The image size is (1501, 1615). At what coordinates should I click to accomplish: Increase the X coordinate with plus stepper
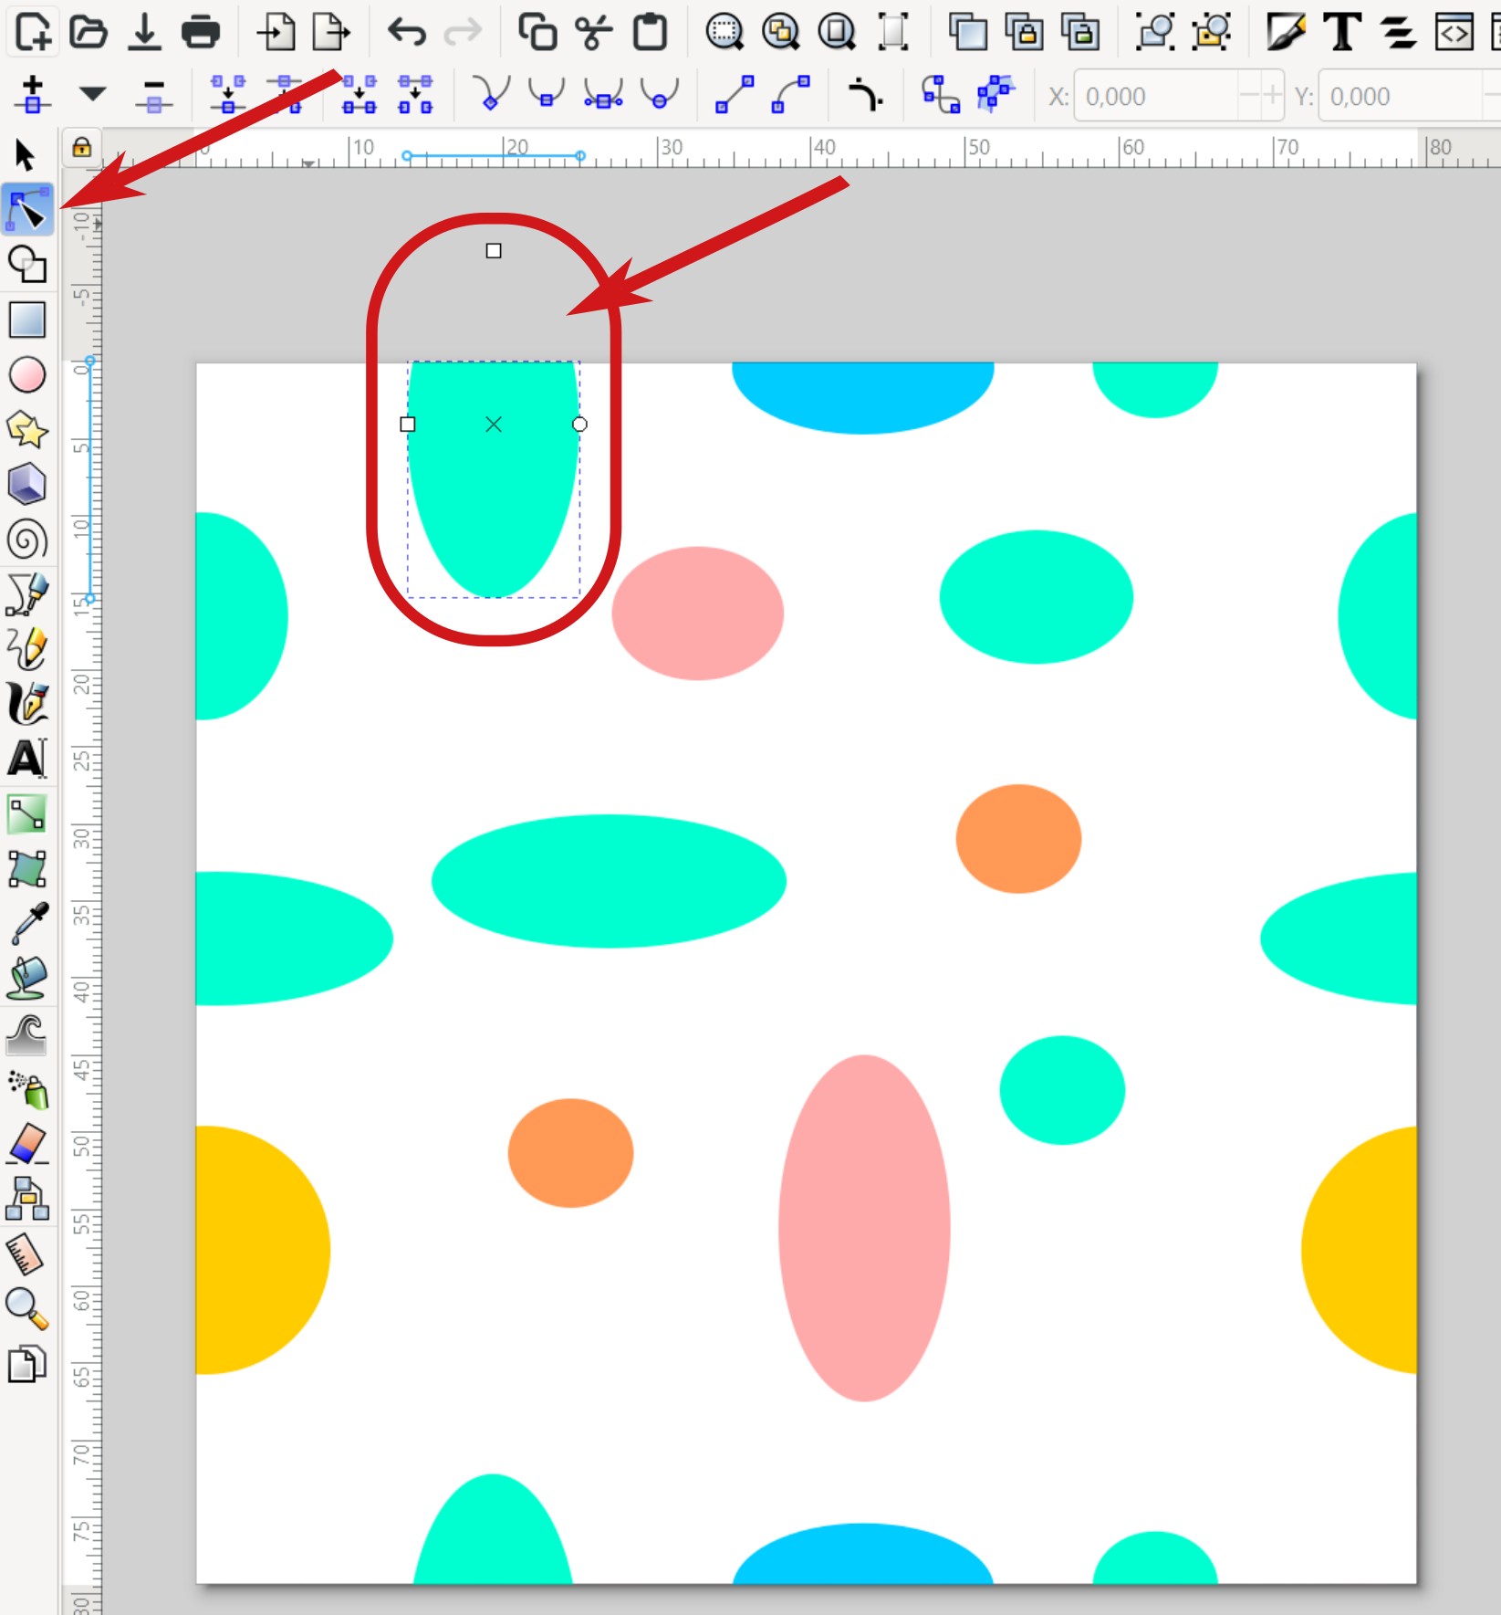point(1272,96)
